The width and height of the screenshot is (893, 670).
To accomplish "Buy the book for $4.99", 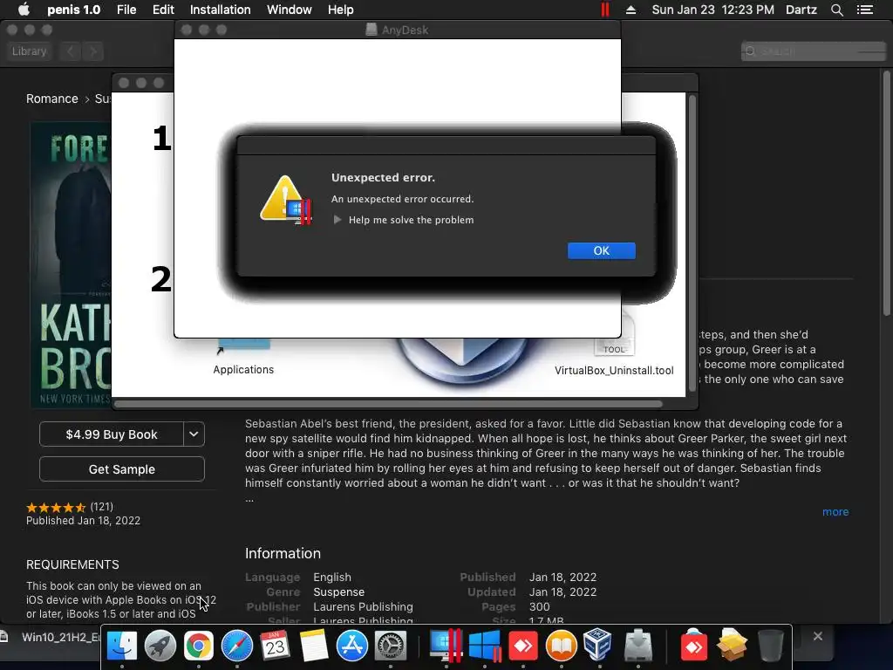I will tap(112, 434).
